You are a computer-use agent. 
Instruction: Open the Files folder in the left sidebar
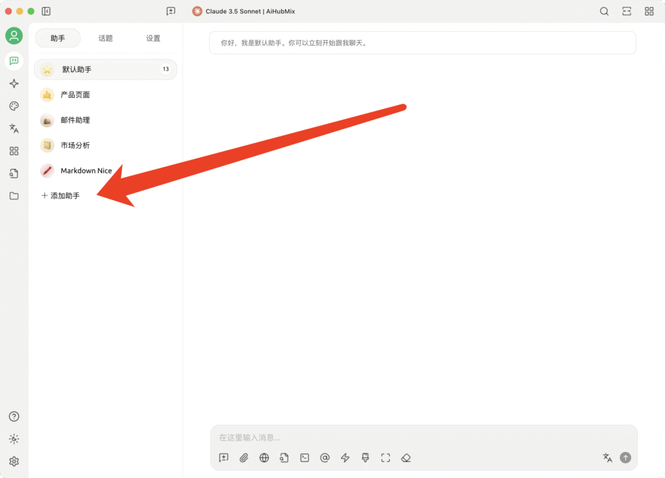point(14,195)
